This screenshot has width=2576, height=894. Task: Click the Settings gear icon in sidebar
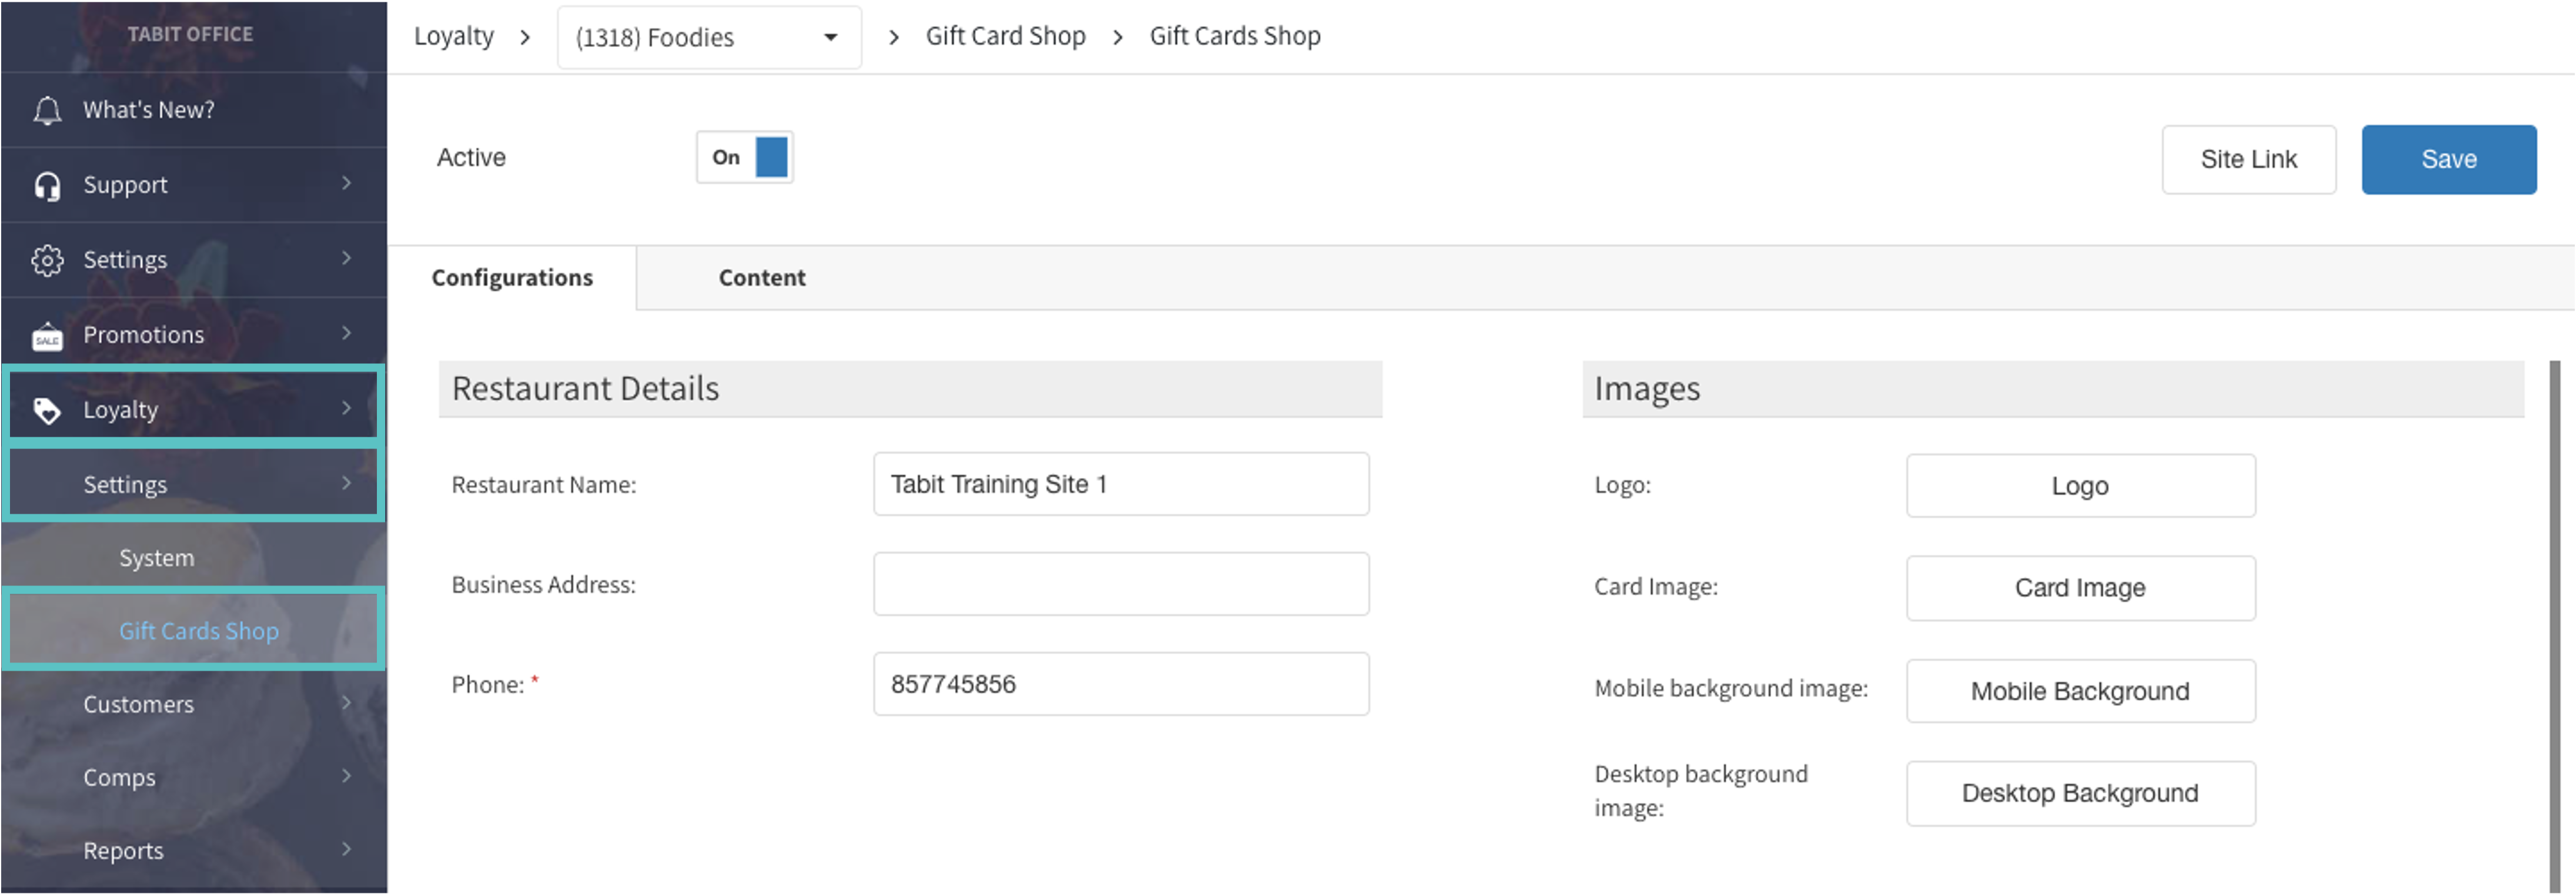[x=47, y=260]
